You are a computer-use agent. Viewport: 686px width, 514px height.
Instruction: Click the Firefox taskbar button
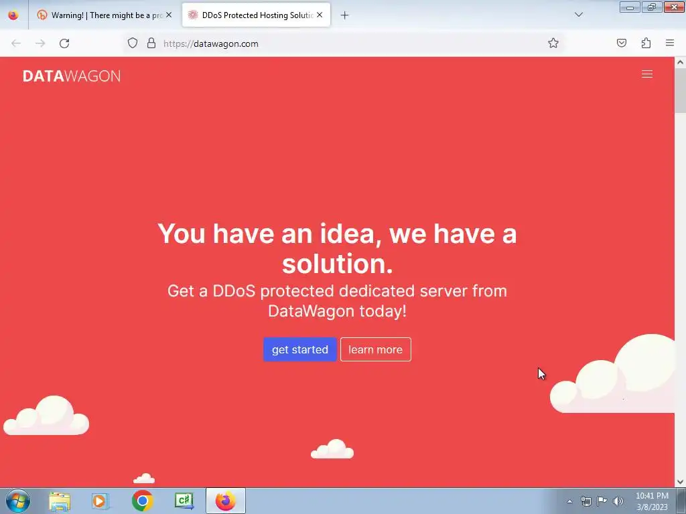pos(225,501)
